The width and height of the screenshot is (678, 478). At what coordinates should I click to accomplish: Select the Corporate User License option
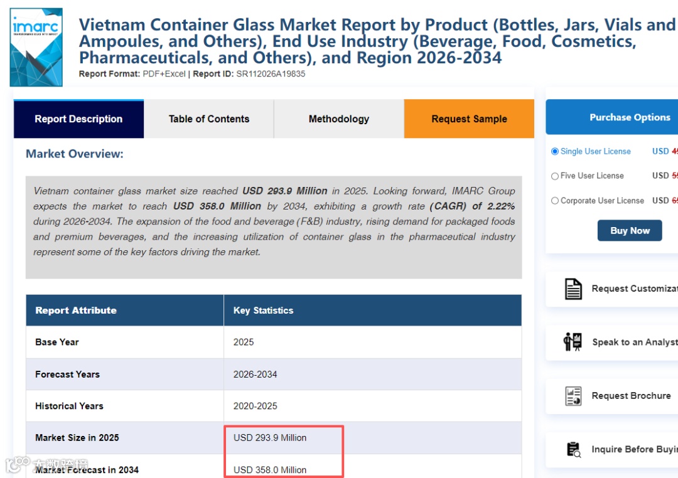(555, 201)
